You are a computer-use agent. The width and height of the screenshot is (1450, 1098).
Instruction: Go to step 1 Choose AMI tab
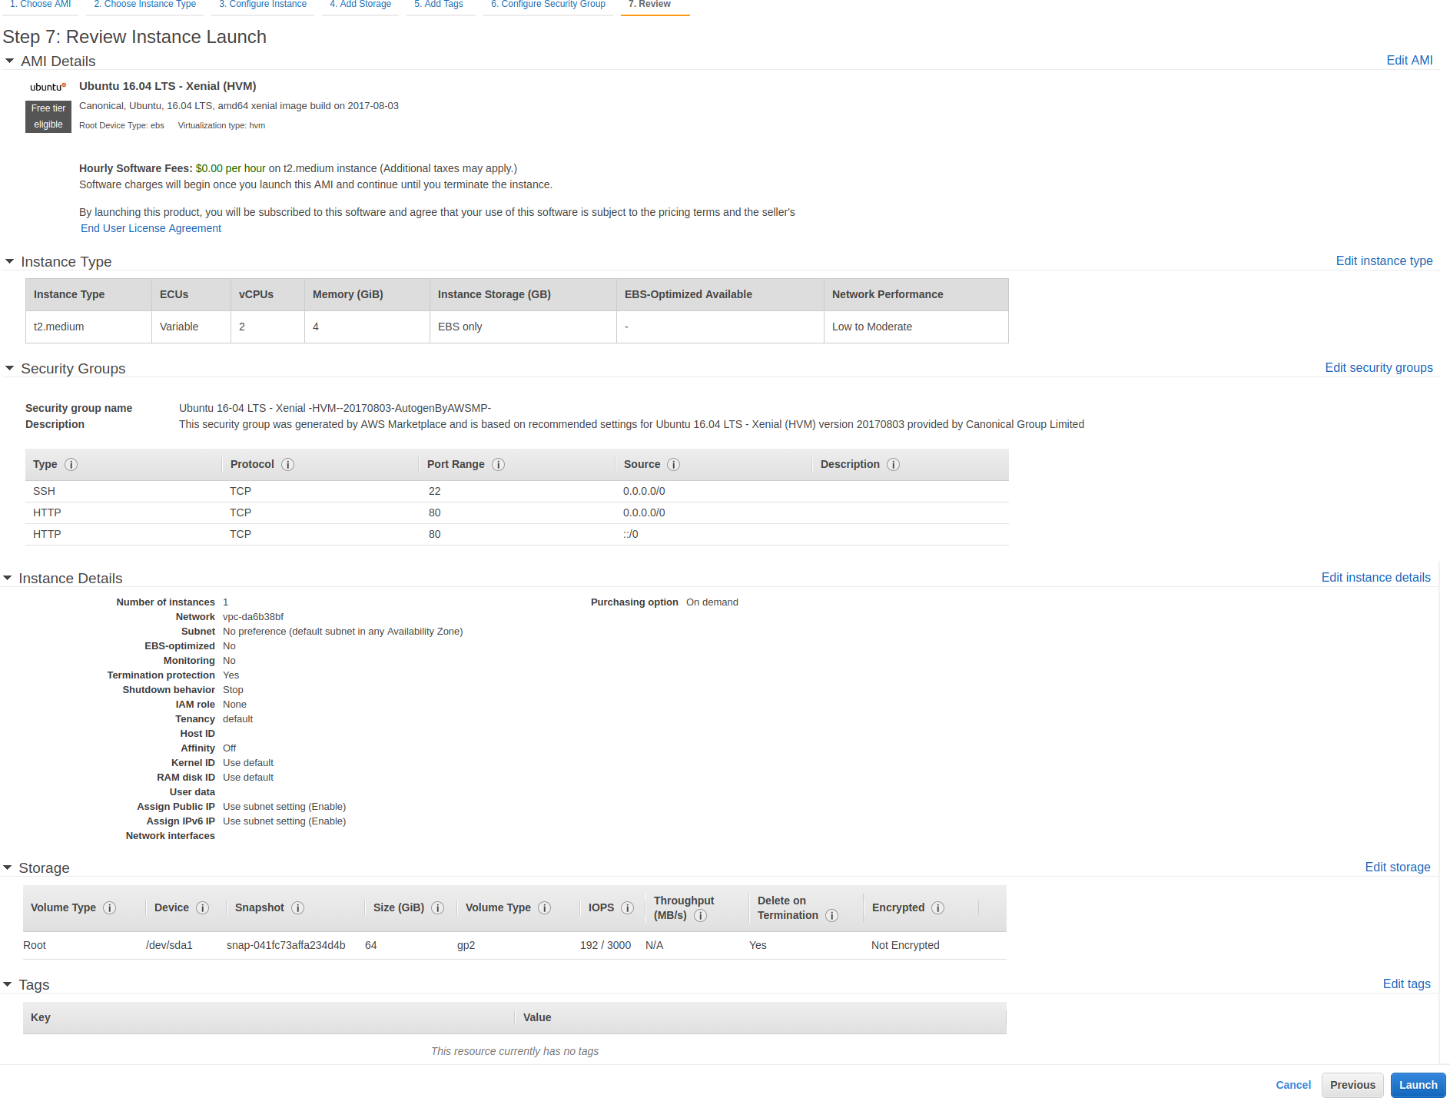point(40,5)
